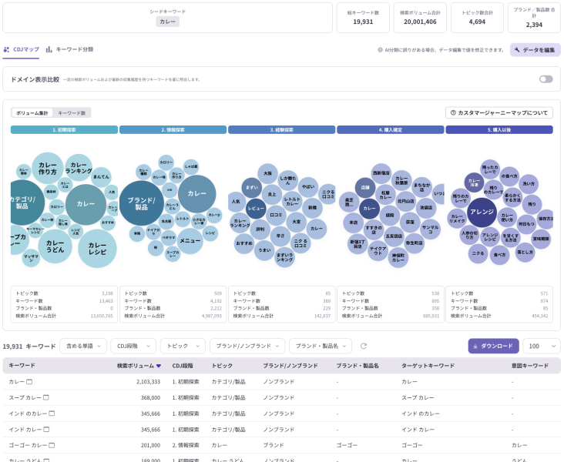The height and width of the screenshot is (462, 564).
Task: Open カスタマージャーニーマップについて help button
Action: 499,112
